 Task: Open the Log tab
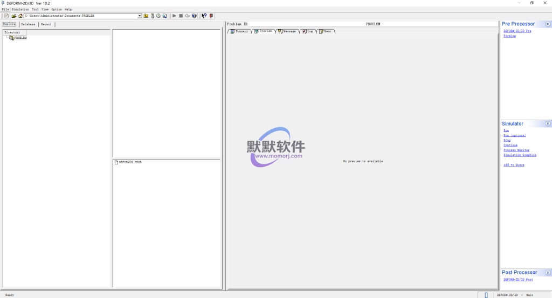click(309, 31)
